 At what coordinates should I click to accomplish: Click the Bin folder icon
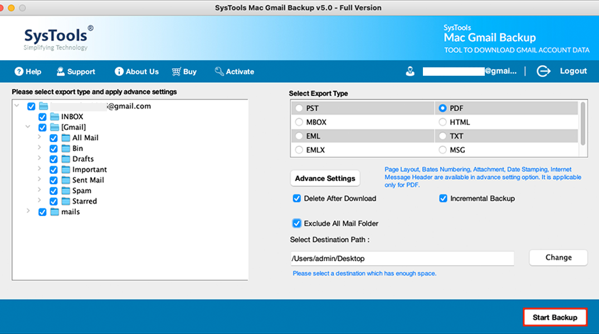pos(66,148)
